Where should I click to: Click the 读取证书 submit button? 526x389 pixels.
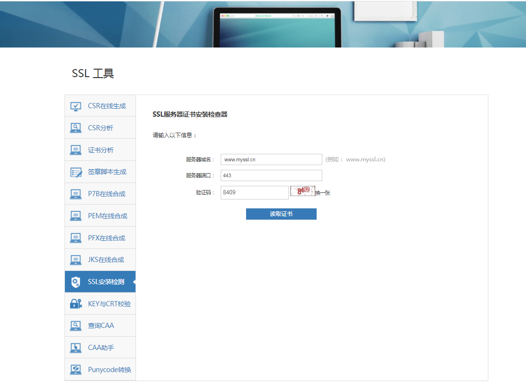(281, 214)
